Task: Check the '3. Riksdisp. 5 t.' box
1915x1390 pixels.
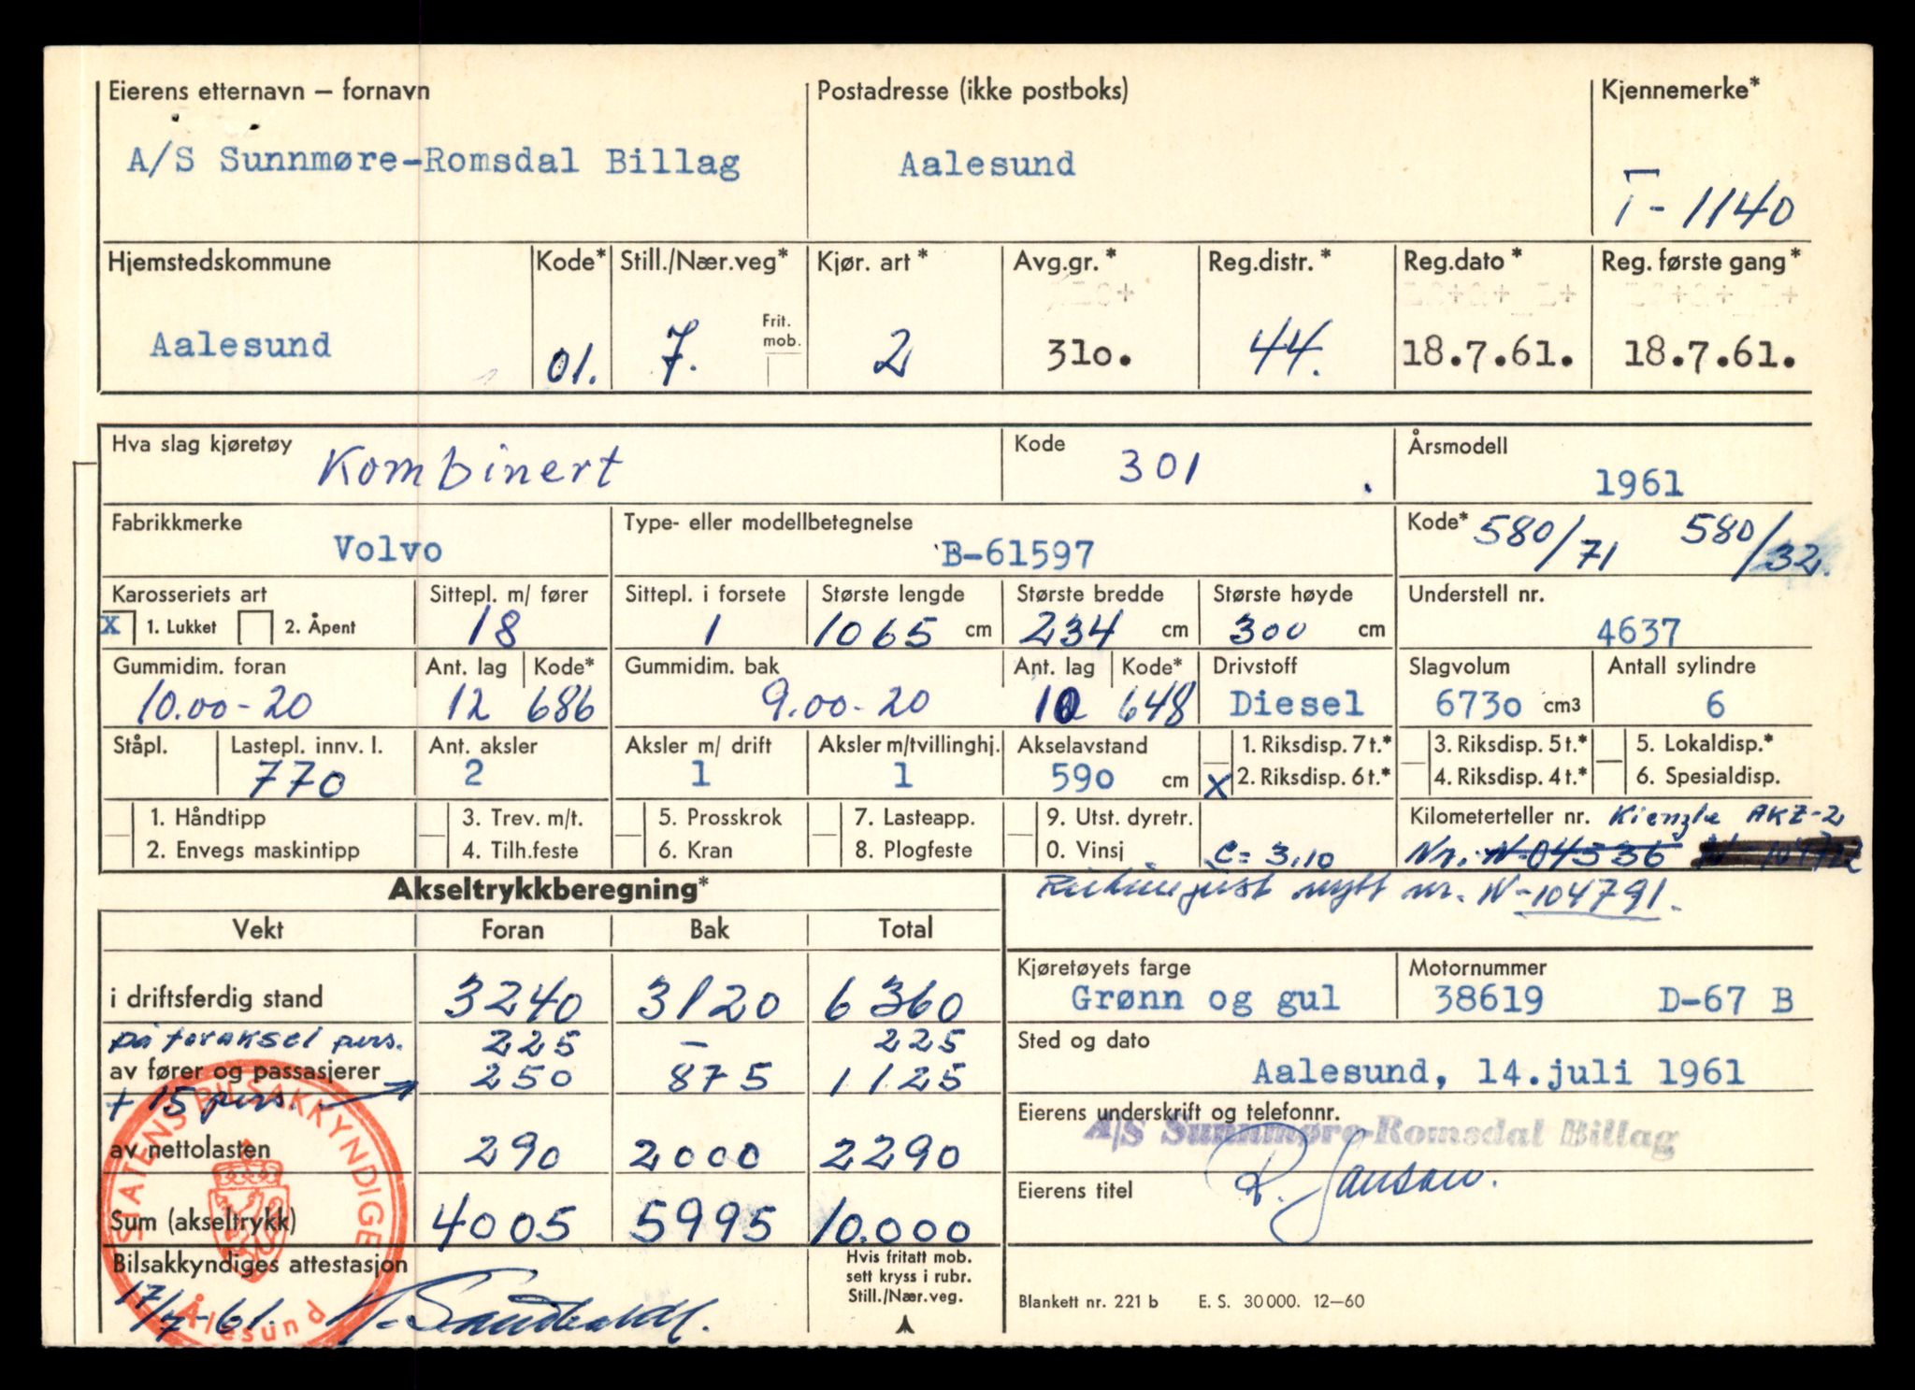Action: click(1414, 746)
